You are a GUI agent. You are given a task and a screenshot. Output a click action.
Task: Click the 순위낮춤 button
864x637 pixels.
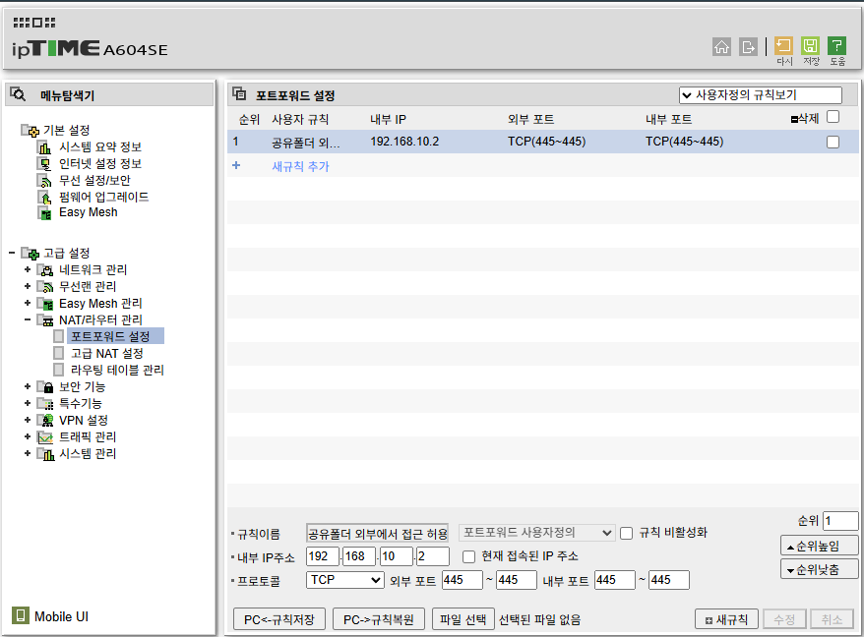820,569
